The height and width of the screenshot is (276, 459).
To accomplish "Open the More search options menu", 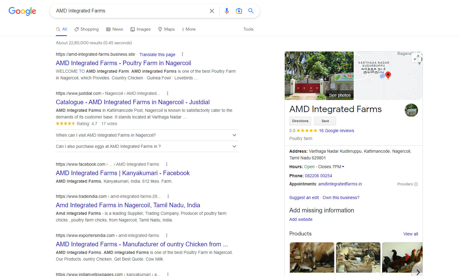I will [x=189, y=29].
